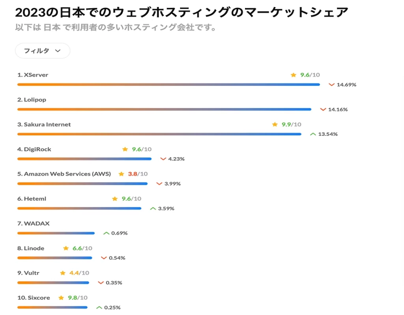Click the up arrow beside 13.54%
The height and width of the screenshot is (315, 404).
(313, 134)
